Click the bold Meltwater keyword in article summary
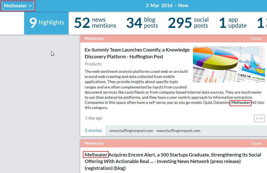 click(241, 102)
